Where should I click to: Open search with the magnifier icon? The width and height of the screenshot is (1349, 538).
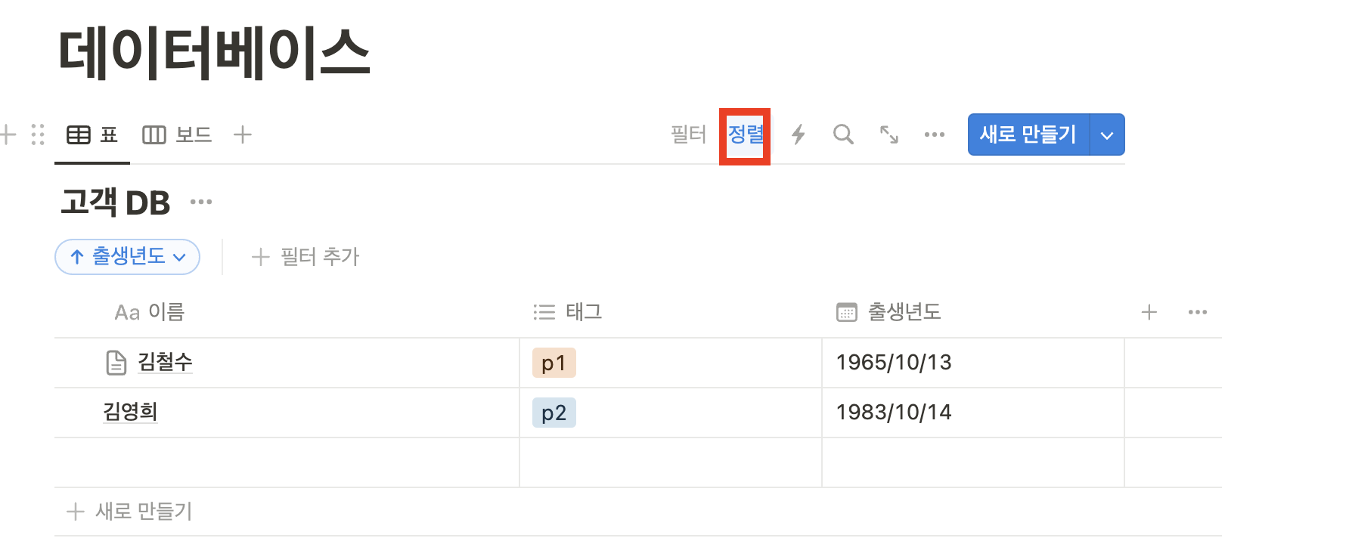click(x=843, y=134)
